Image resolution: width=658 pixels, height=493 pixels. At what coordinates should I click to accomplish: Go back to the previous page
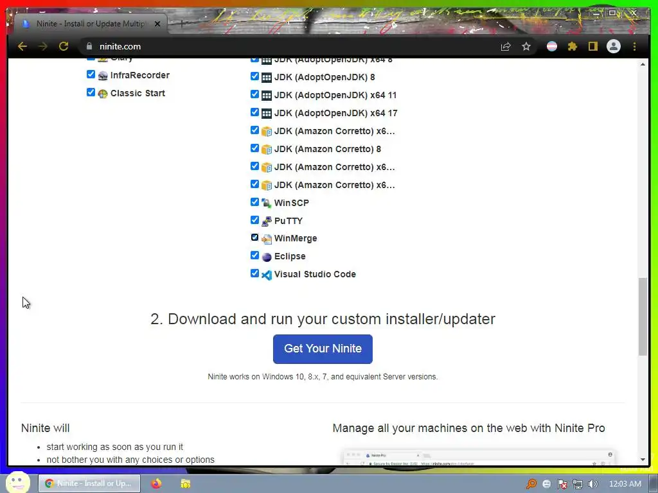(22, 46)
